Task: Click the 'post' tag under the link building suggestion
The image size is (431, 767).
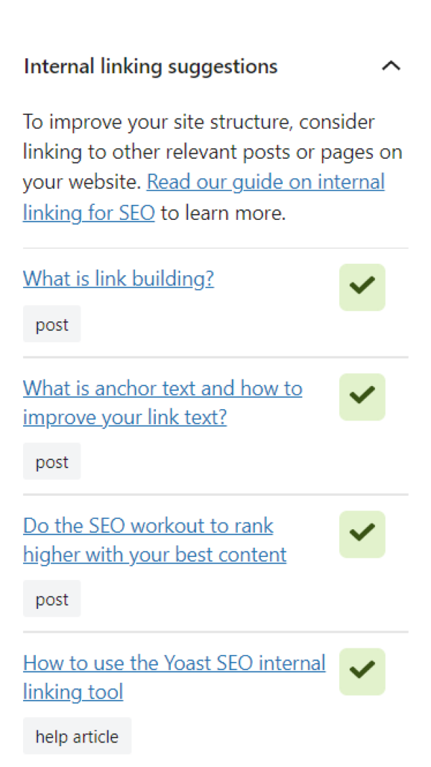Action: click(x=51, y=323)
